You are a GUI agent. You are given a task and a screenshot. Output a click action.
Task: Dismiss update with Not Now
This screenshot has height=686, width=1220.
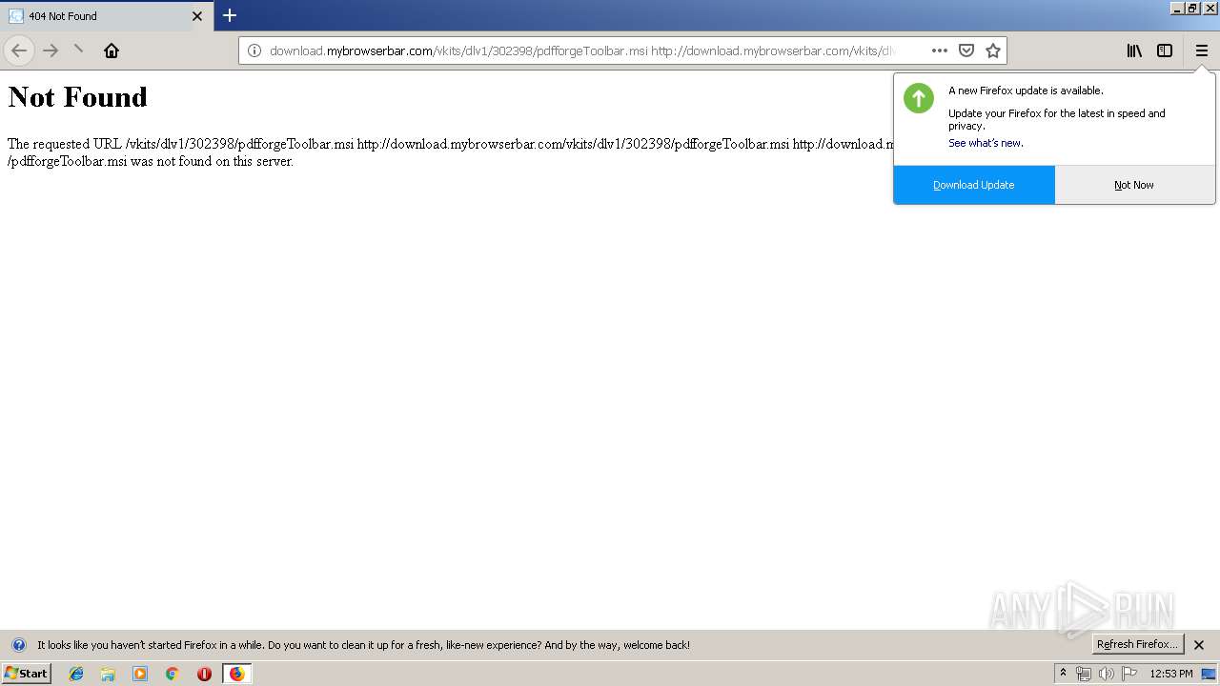(1134, 185)
